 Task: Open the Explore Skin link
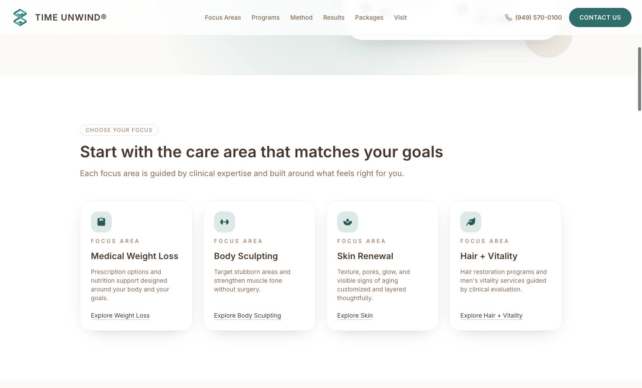[355, 315]
